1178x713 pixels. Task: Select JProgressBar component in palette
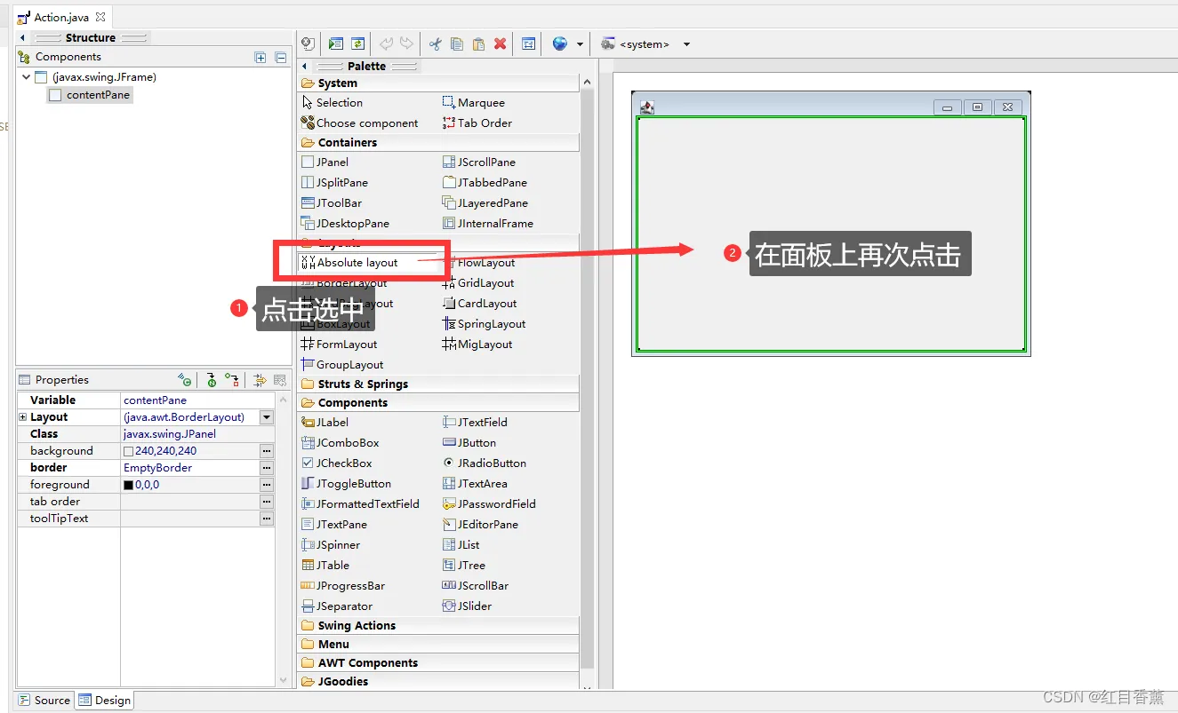tap(343, 586)
